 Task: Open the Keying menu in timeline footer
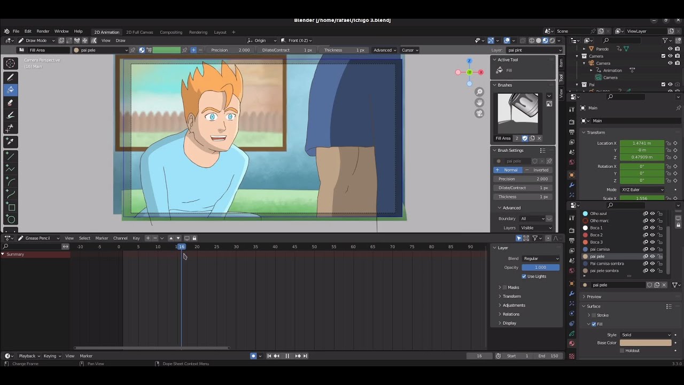click(x=52, y=356)
